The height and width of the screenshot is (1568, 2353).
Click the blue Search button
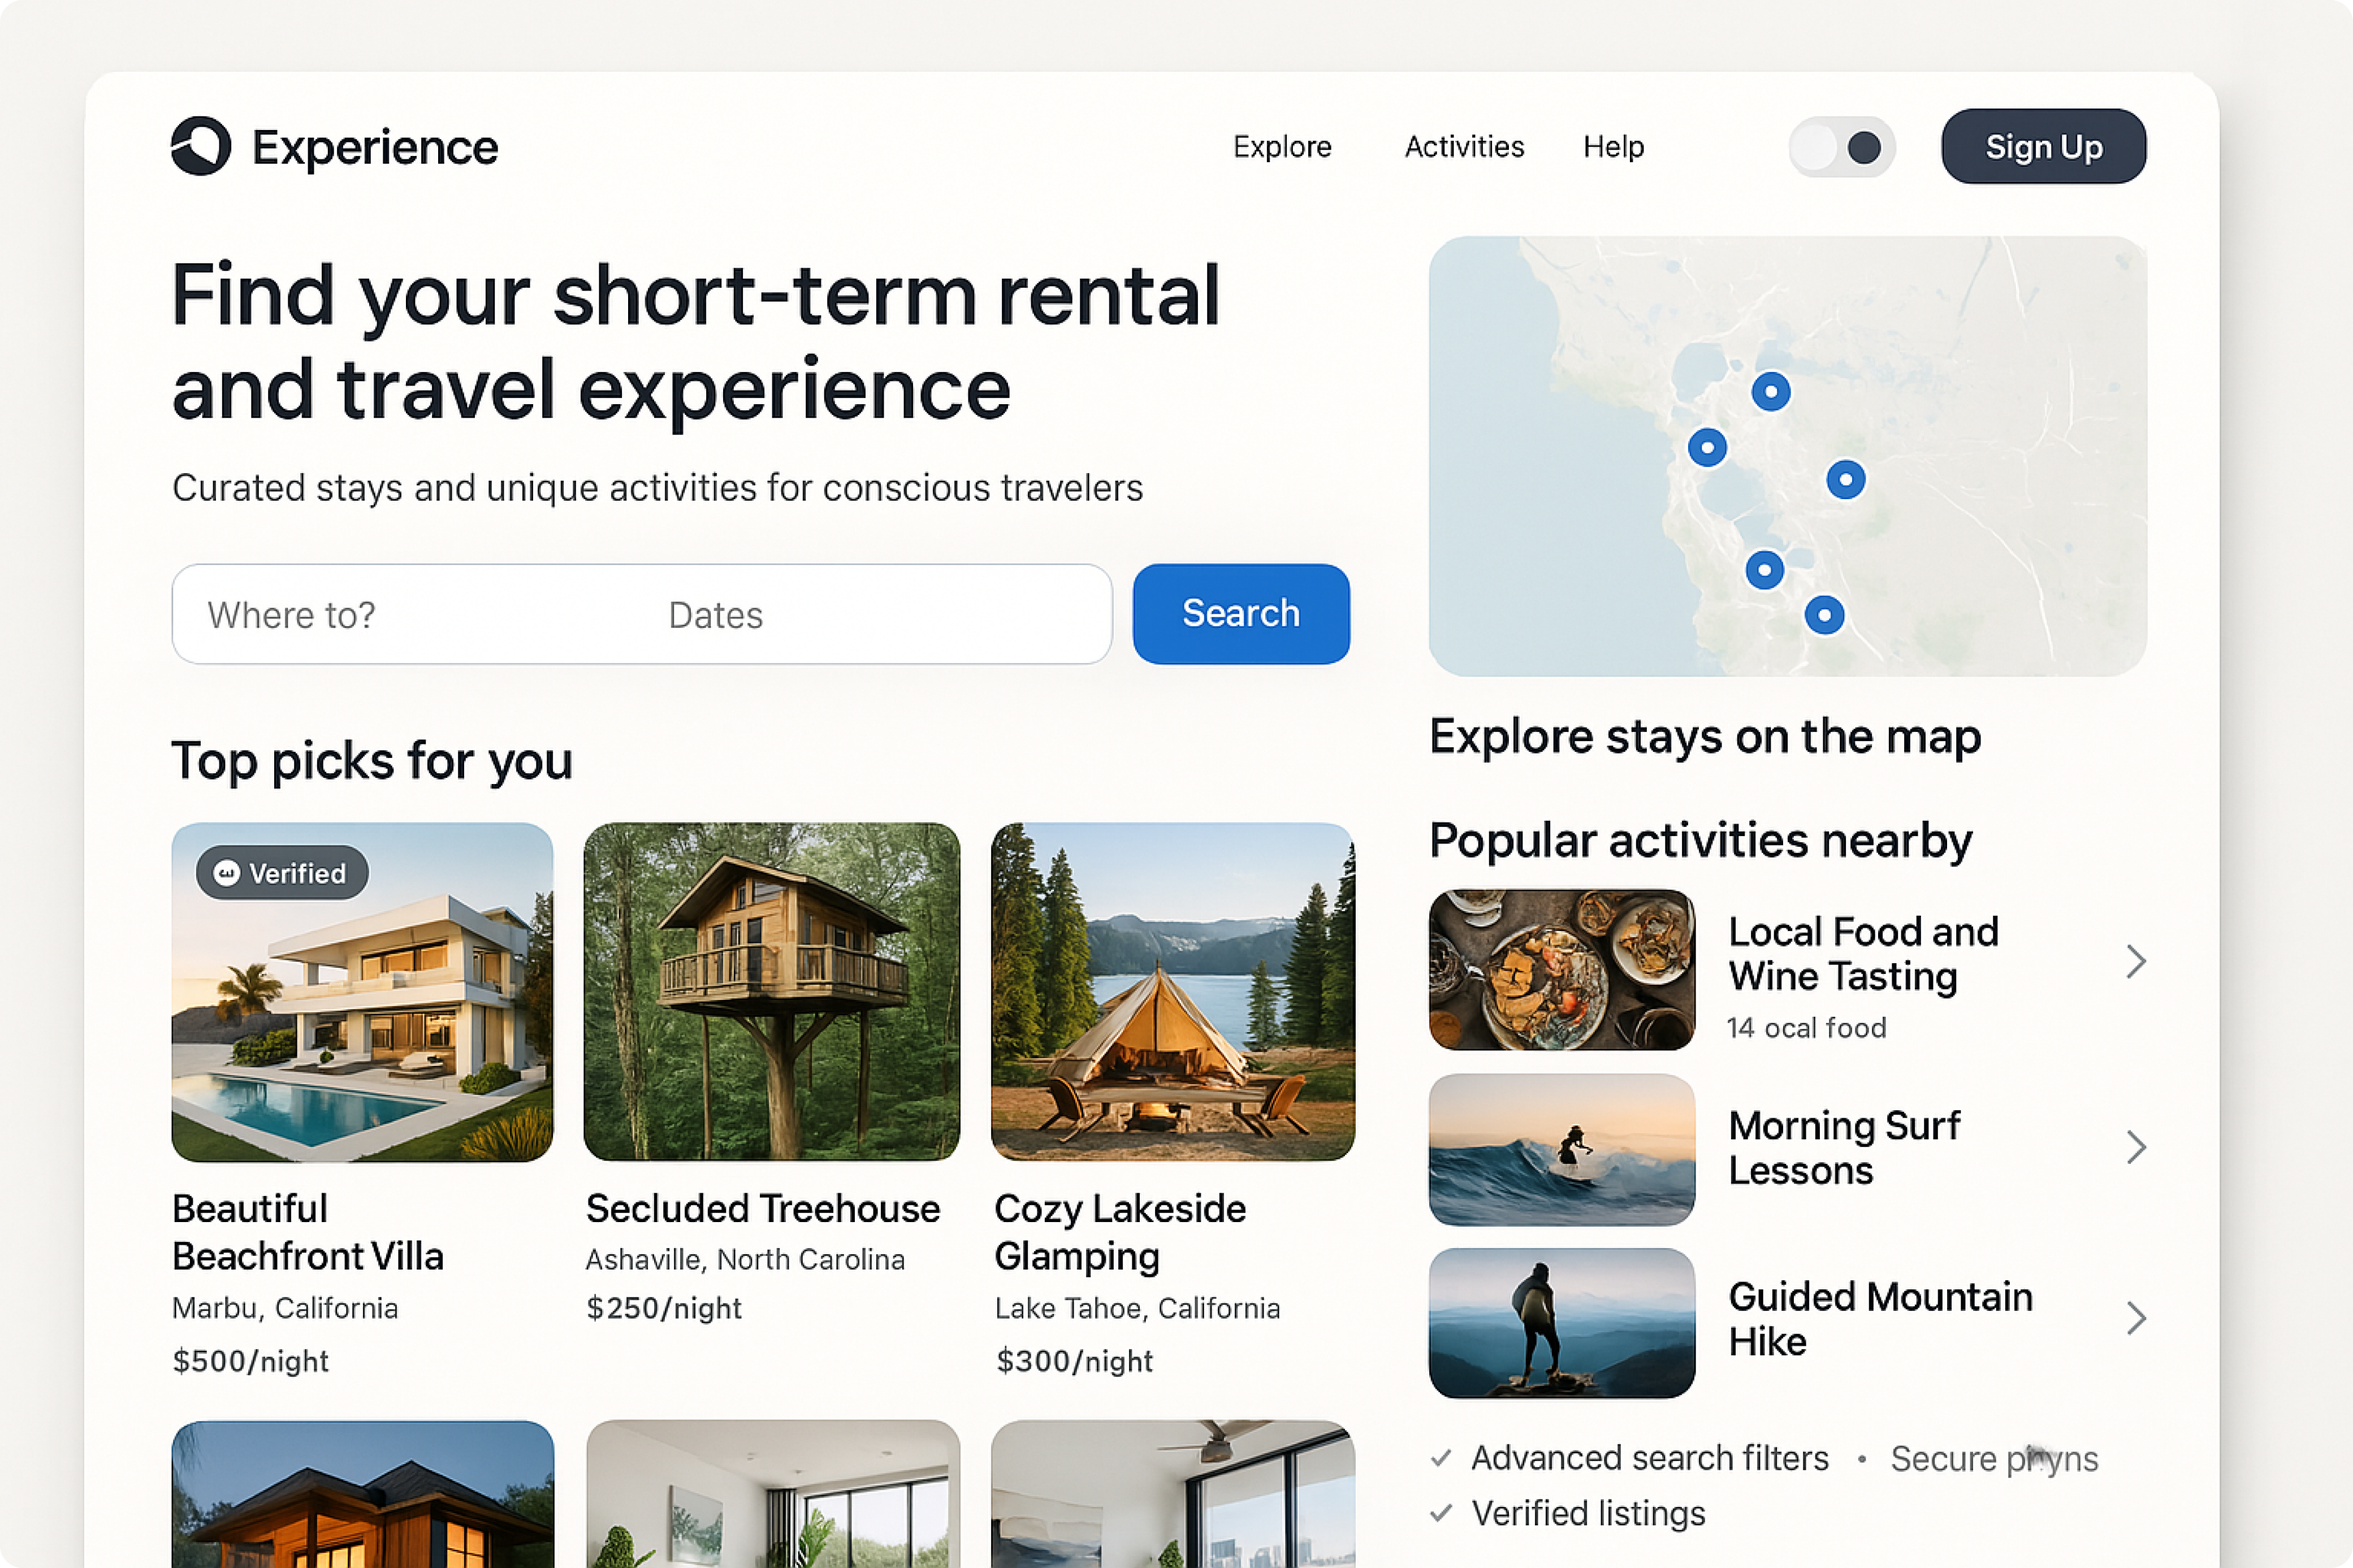1241,614
